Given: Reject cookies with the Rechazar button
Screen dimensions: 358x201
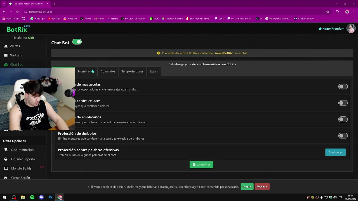Looking at the screenshot, I should click(262, 186).
